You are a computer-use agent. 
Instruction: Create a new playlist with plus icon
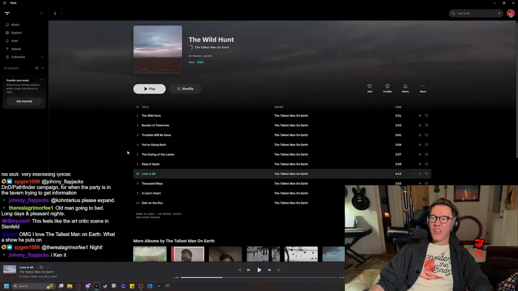(37, 68)
